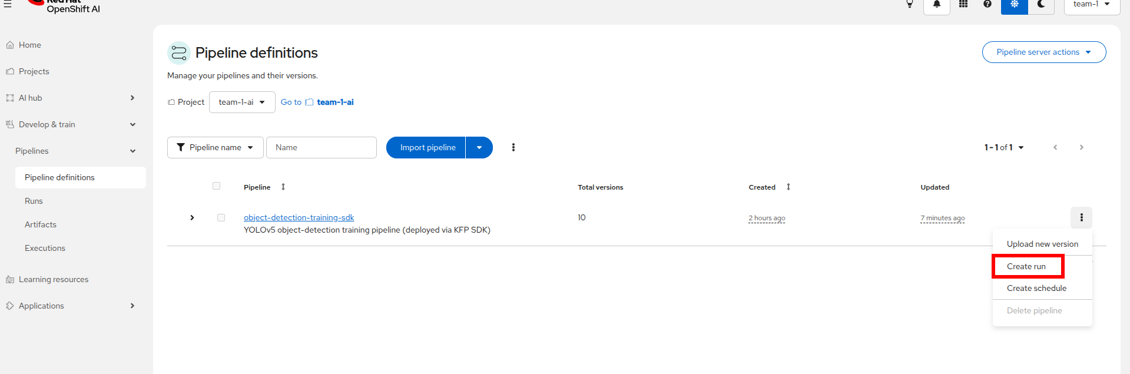Go to previous page arrow
This screenshot has width=1130, height=374.
coord(1055,147)
